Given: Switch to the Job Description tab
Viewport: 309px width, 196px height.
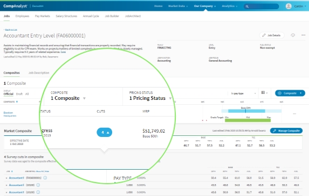Looking at the screenshot, I should (39, 73).
